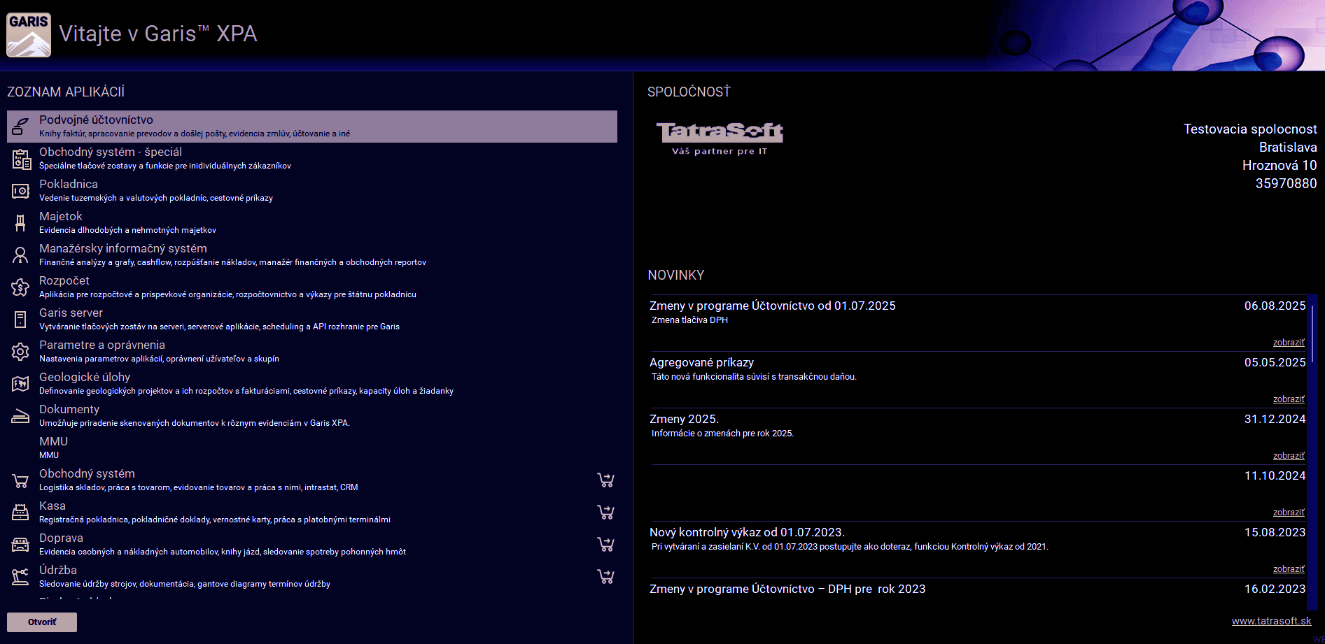Click the Doprava car icon
1325x644 pixels.
click(x=20, y=545)
